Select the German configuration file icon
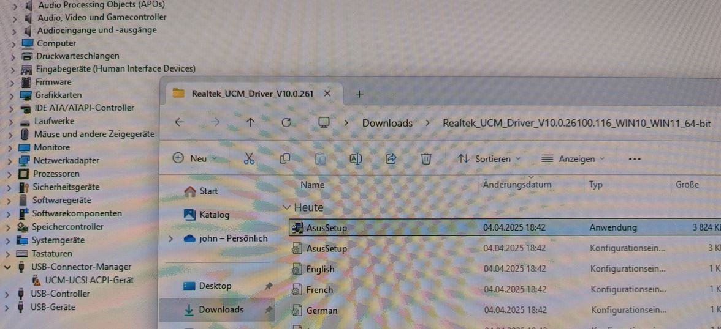721x329 pixels. click(297, 311)
